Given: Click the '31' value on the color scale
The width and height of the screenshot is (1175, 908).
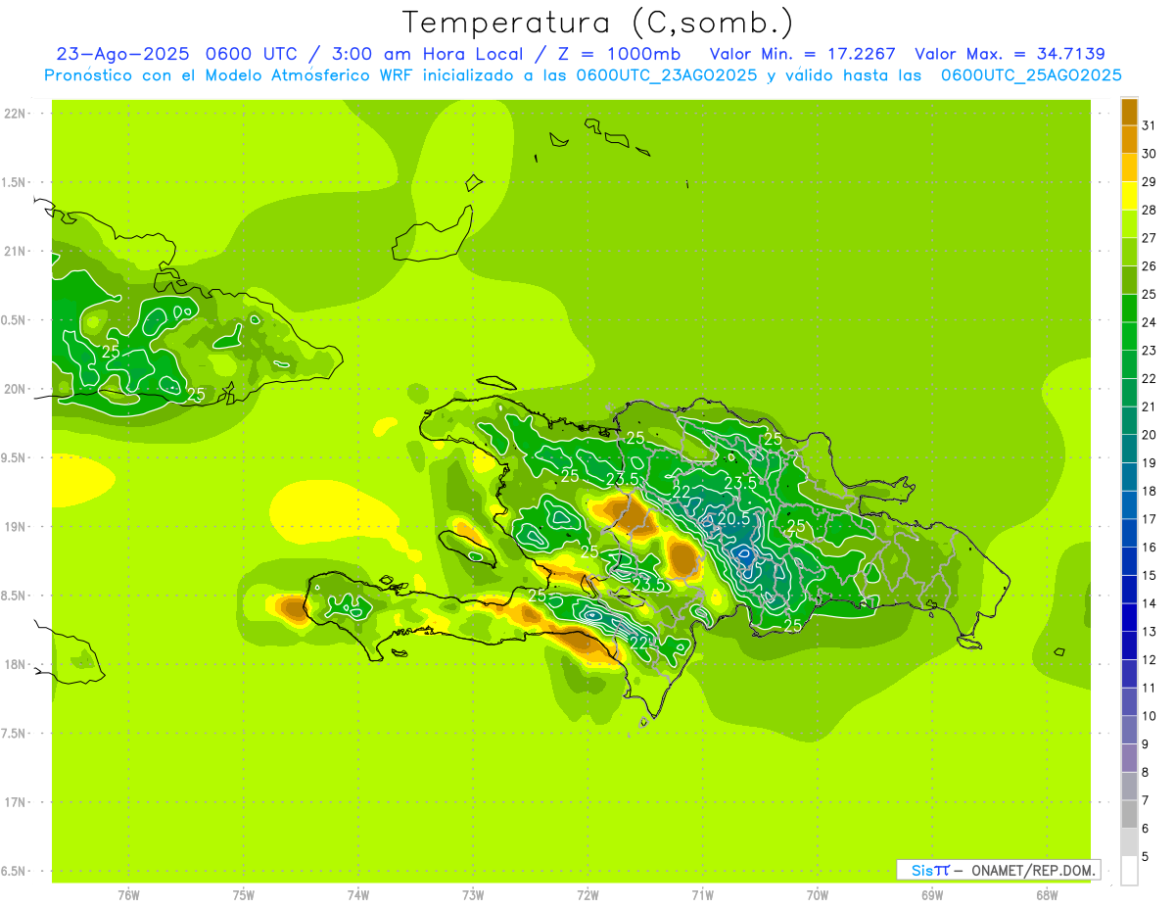Looking at the screenshot, I should pos(1149,125).
